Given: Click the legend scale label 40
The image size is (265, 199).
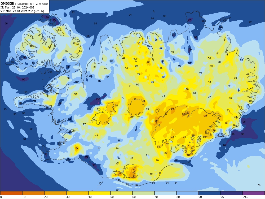Looking at the screenshot, I should click(x=90, y=197).
